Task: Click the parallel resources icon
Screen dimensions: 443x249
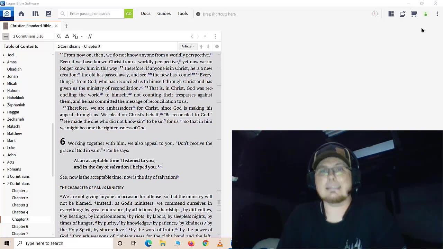Action: click(x=75, y=36)
